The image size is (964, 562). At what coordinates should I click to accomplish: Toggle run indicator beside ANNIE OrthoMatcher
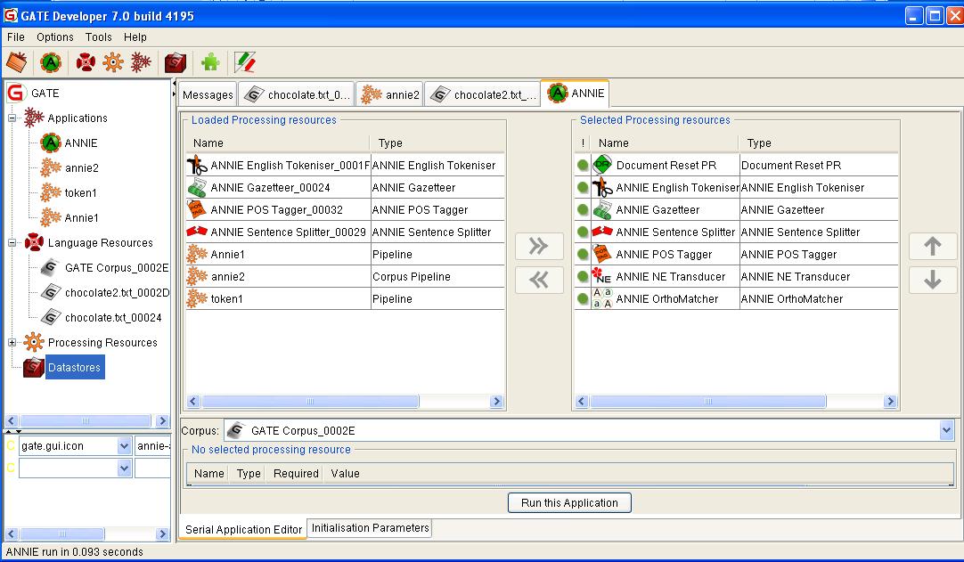pos(583,299)
